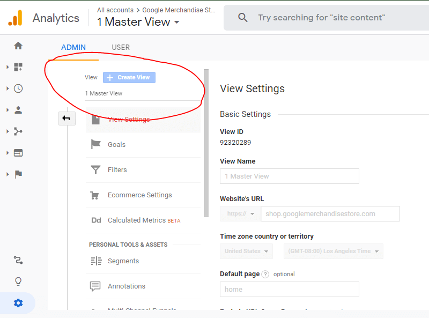429x318 pixels.
Task: Open Realtime reports clock icon
Action: (x=18, y=88)
